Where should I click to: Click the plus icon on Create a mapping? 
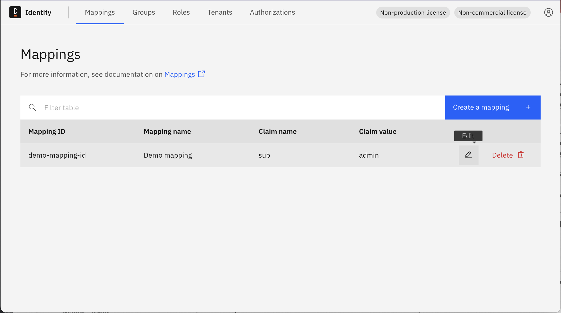(528, 107)
